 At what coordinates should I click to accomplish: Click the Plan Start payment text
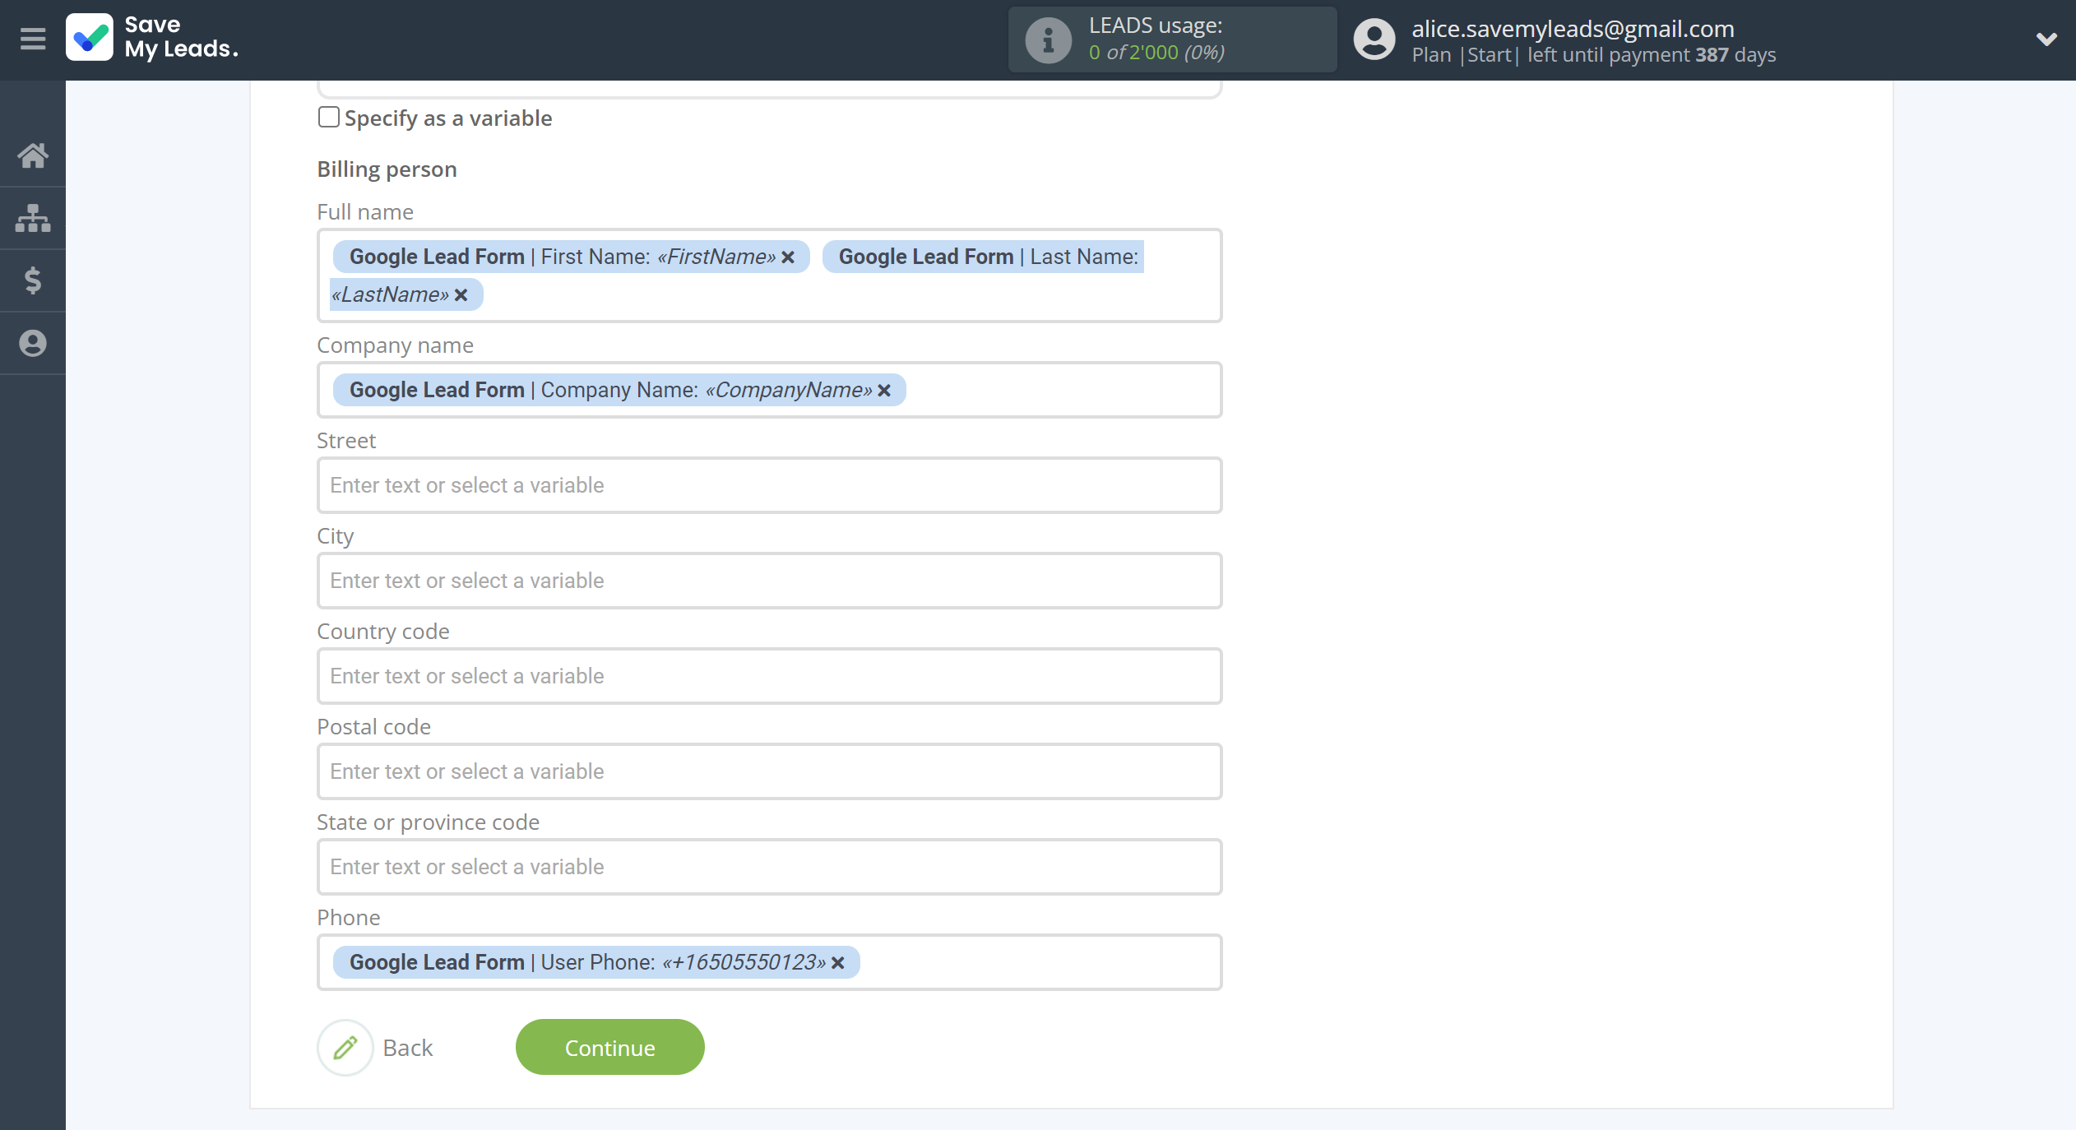pyautogui.click(x=1593, y=55)
